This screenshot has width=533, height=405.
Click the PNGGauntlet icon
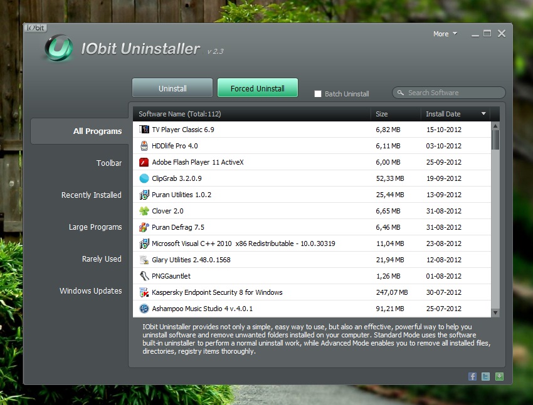point(144,276)
